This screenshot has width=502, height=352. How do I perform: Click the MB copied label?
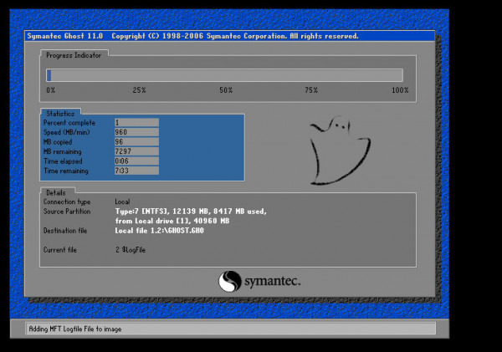click(58, 142)
